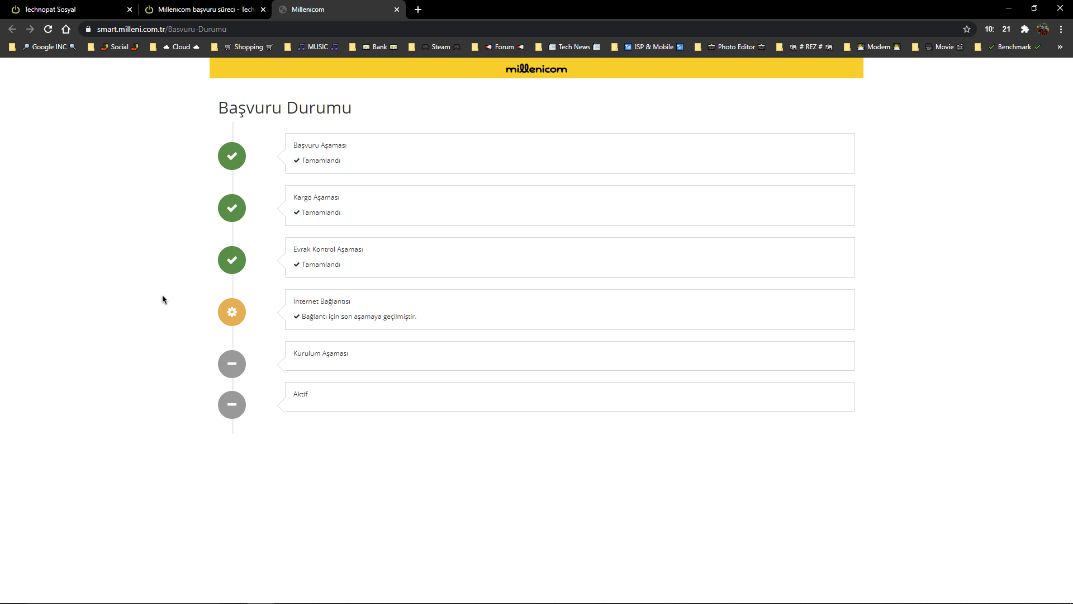Open the ISP & Mobile bookmarks folder
Image resolution: width=1073 pixels, height=604 pixels.
[x=653, y=47]
